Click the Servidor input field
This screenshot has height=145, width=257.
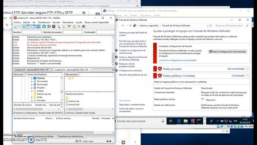tap(32, 32)
